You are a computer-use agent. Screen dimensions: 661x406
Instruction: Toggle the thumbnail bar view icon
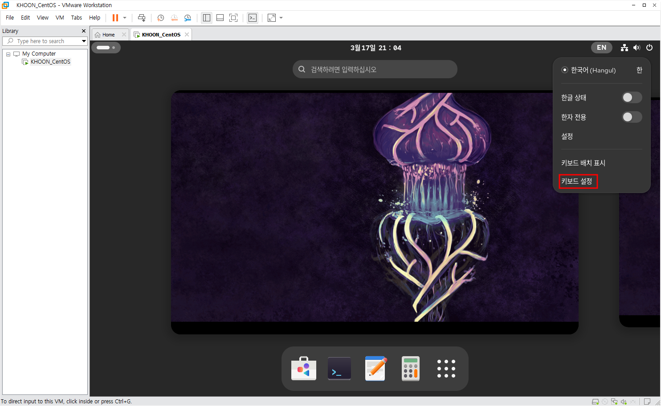[x=220, y=18]
